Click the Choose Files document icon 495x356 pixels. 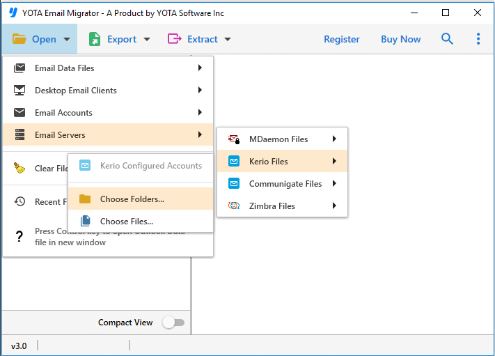[85, 221]
